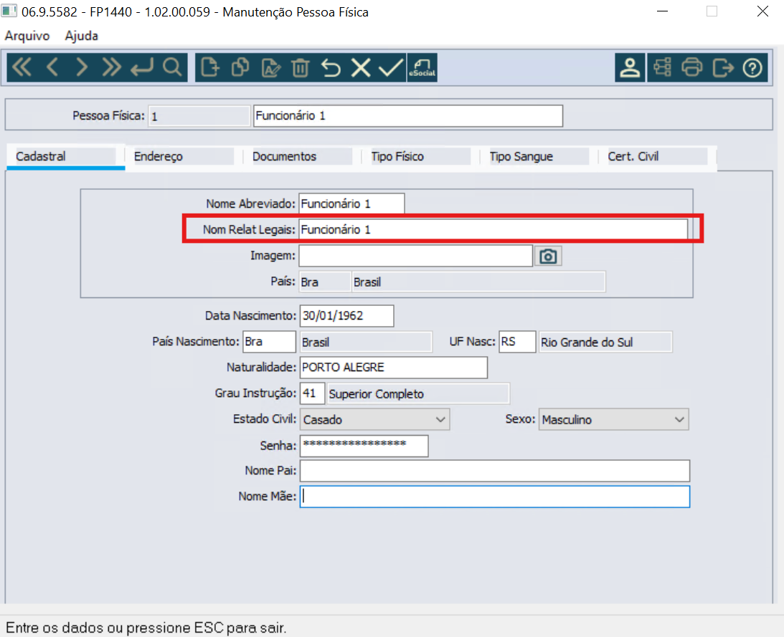The height and width of the screenshot is (637, 784).
Task: Go to previous record arrow
Action: pyautogui.click(x=52, y=67)
